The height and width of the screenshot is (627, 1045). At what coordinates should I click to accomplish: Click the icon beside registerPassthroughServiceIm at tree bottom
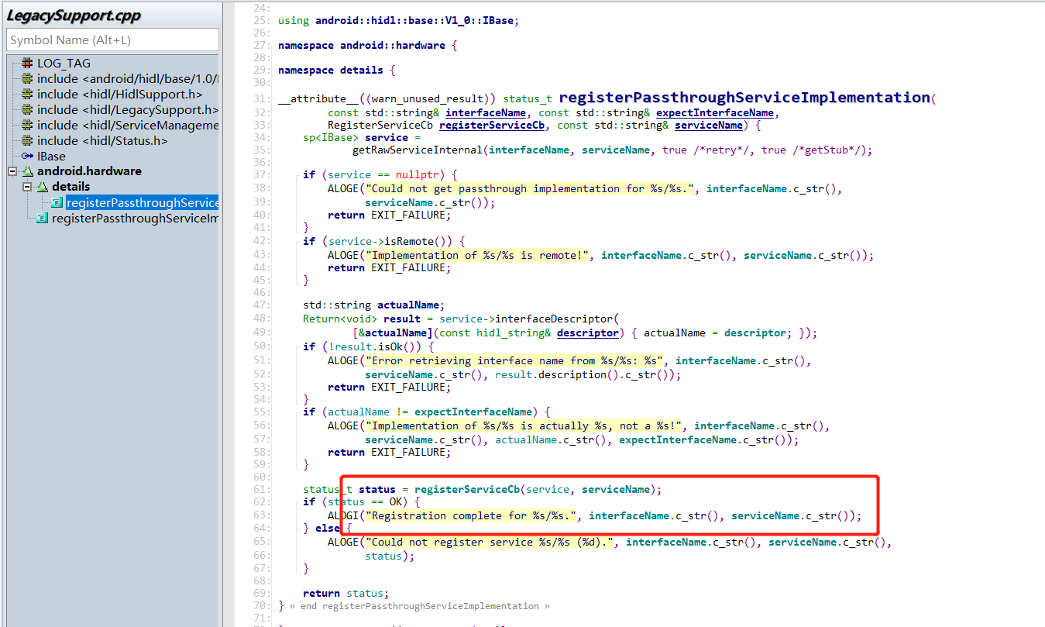coord(42,219)
